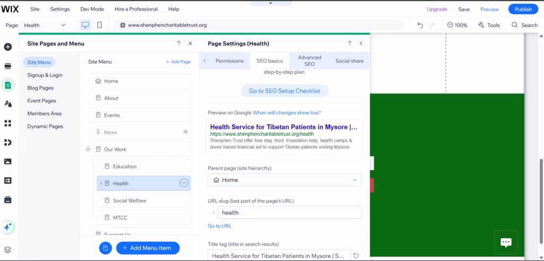Open the 100% zoom control

457,25
